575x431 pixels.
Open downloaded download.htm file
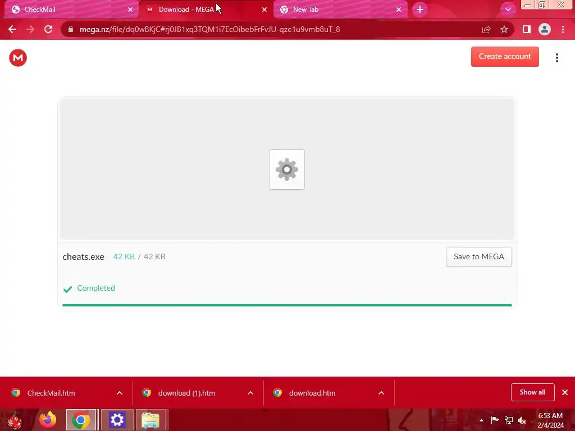(312, 393)
